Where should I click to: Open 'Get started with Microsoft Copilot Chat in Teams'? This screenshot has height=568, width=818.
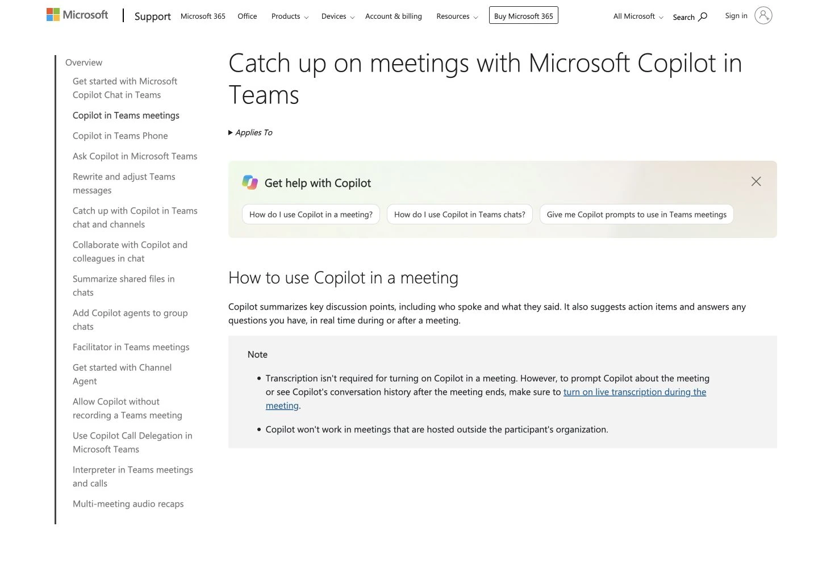pyautogui.click(x=125, y=88)
